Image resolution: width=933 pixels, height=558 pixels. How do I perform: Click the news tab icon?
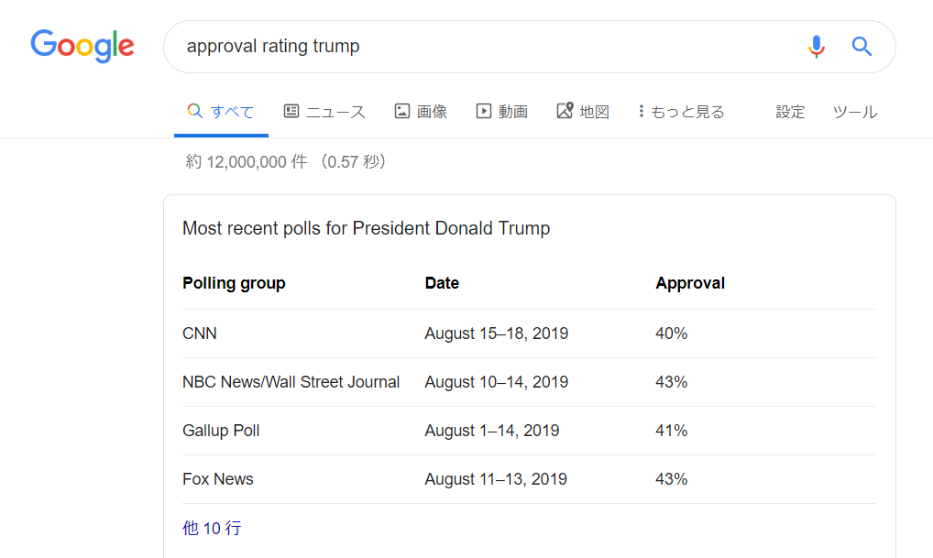pyautogui.click(x=291, y=111)
